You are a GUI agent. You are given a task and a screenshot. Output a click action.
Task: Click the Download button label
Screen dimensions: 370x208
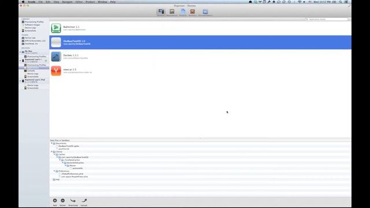click(x=73, y=206)
